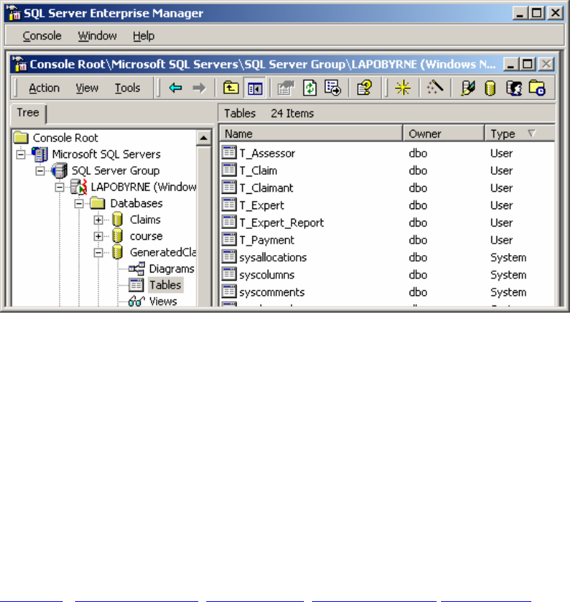The image size is (570, 602).
Task: Select course database in tree
Action: click(147, 236)
